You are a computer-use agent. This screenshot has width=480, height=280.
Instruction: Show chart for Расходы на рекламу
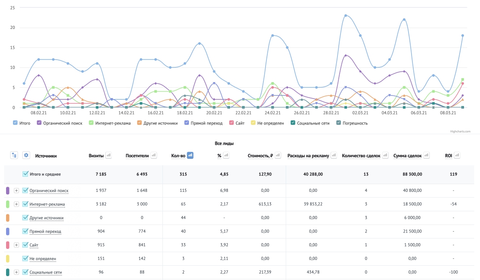click(334, 156)
